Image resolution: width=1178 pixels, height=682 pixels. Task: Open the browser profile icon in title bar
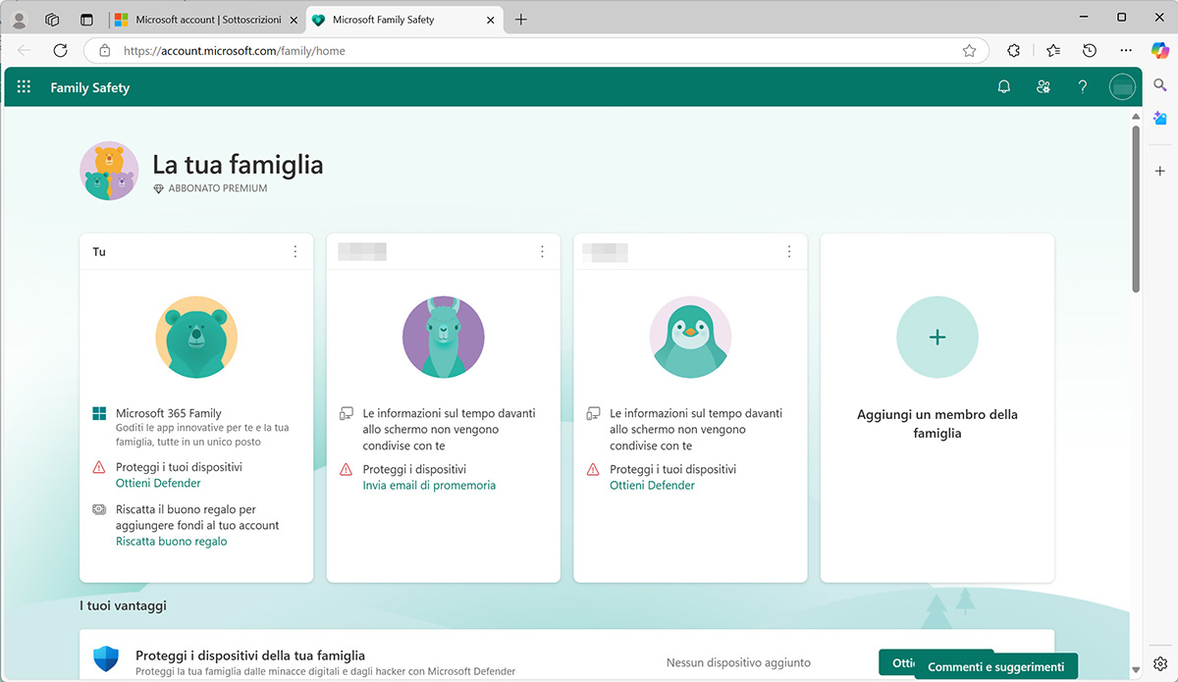(x=19, y=20)
